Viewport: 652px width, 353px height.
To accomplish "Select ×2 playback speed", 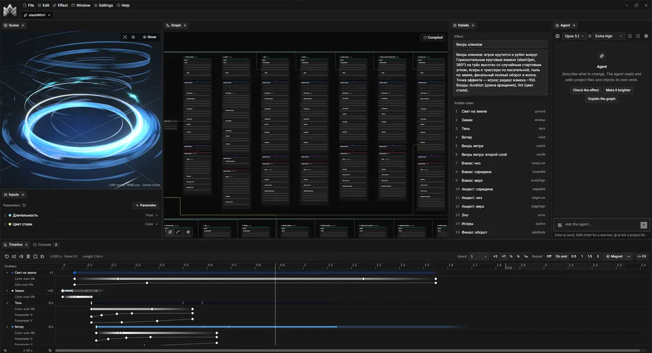I will tap(496, 256).
